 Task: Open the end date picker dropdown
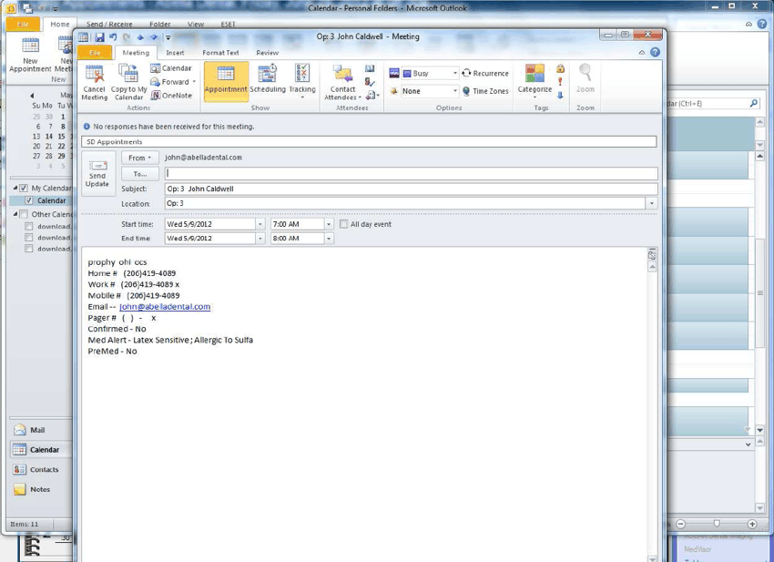pos(260,239)
